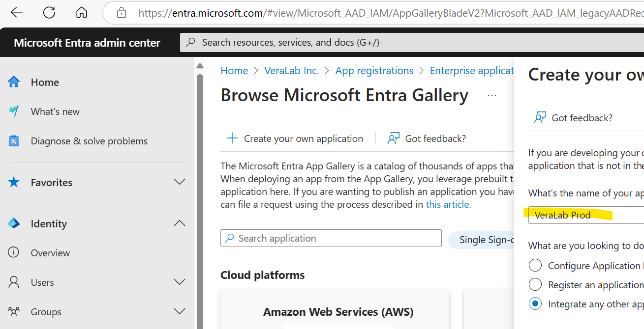Click magnifier in Search application box
The height and width of the screenshot is (329, 644).
[229, 238]
